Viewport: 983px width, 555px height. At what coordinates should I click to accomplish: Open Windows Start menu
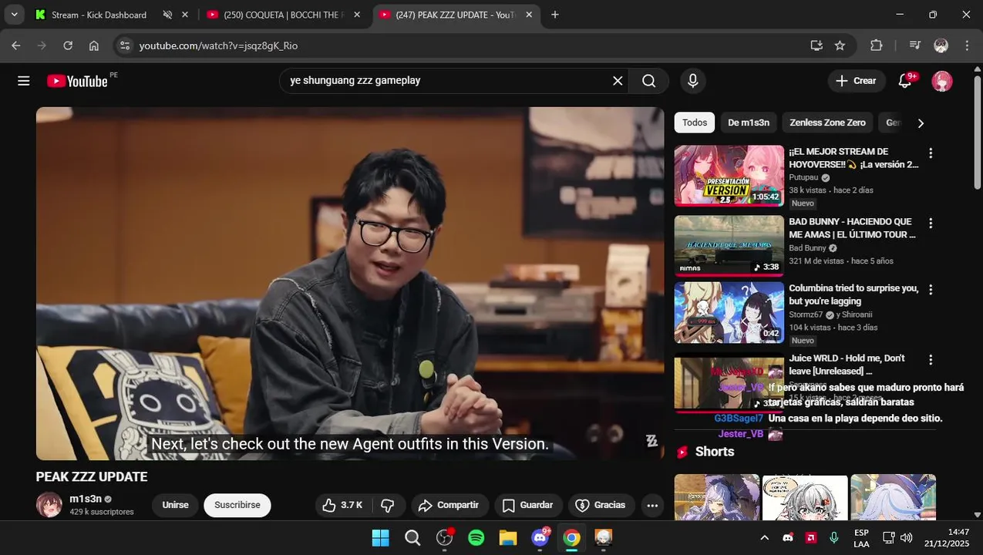click(380, 537)
